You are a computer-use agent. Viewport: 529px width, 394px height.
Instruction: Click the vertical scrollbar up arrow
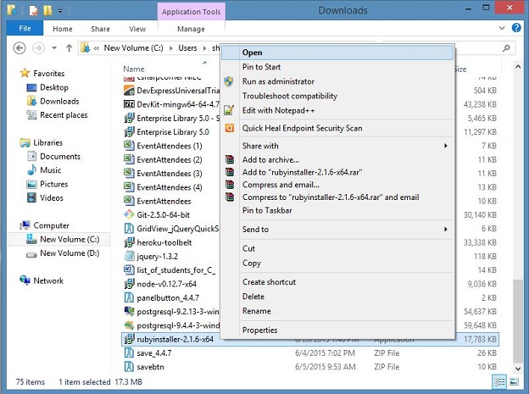point(517,67)
